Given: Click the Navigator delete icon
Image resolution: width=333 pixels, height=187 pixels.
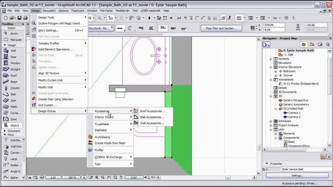Looking at the screenshot, I should click(329, 157).
